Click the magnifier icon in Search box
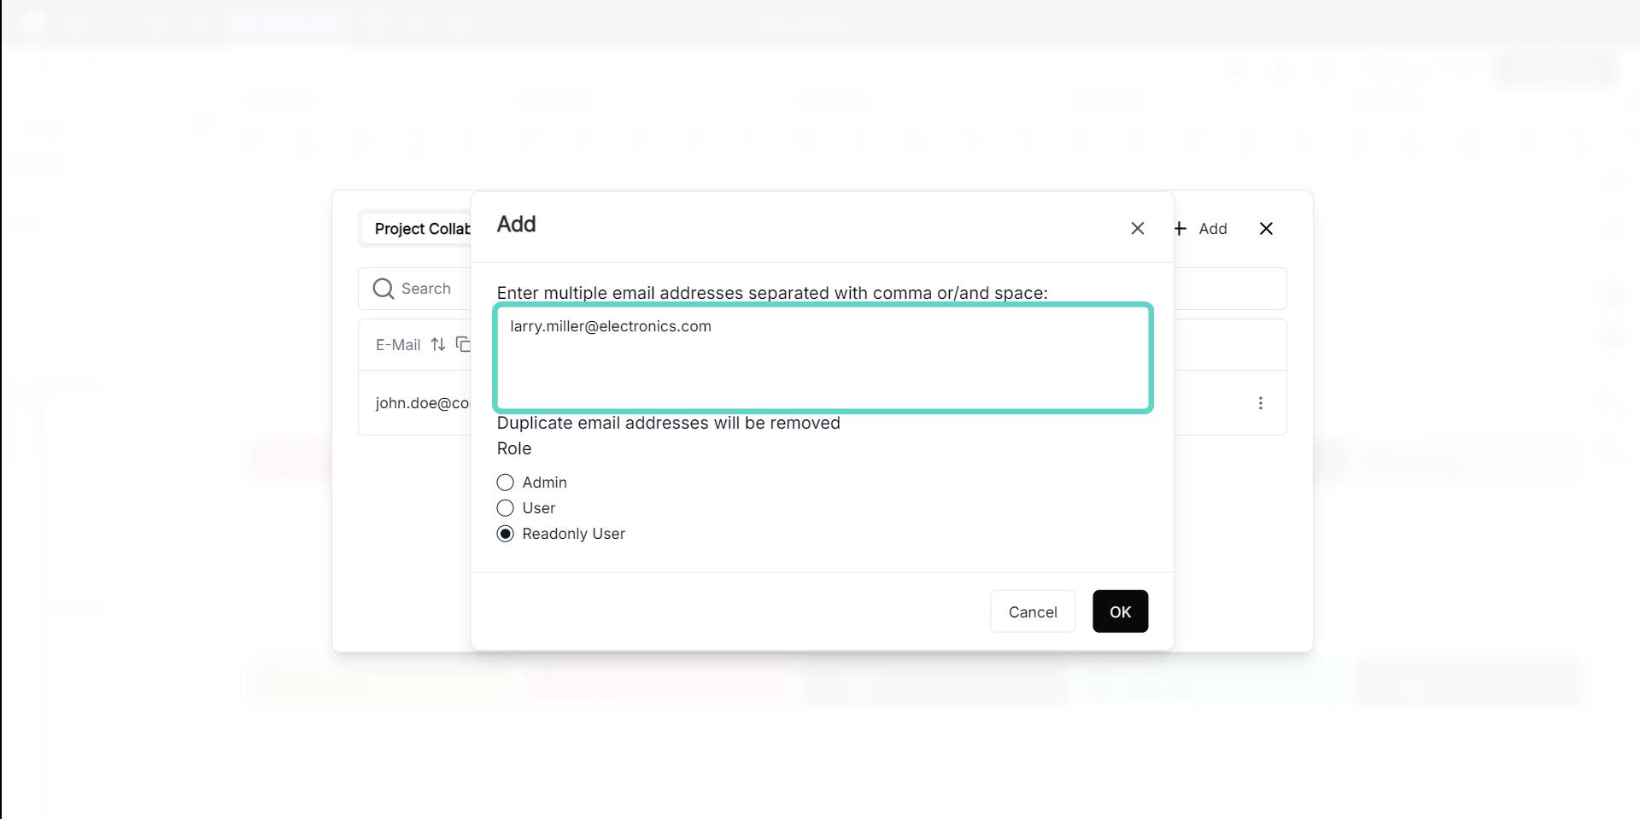The image size is (1640, 819). tap(384, 289)
